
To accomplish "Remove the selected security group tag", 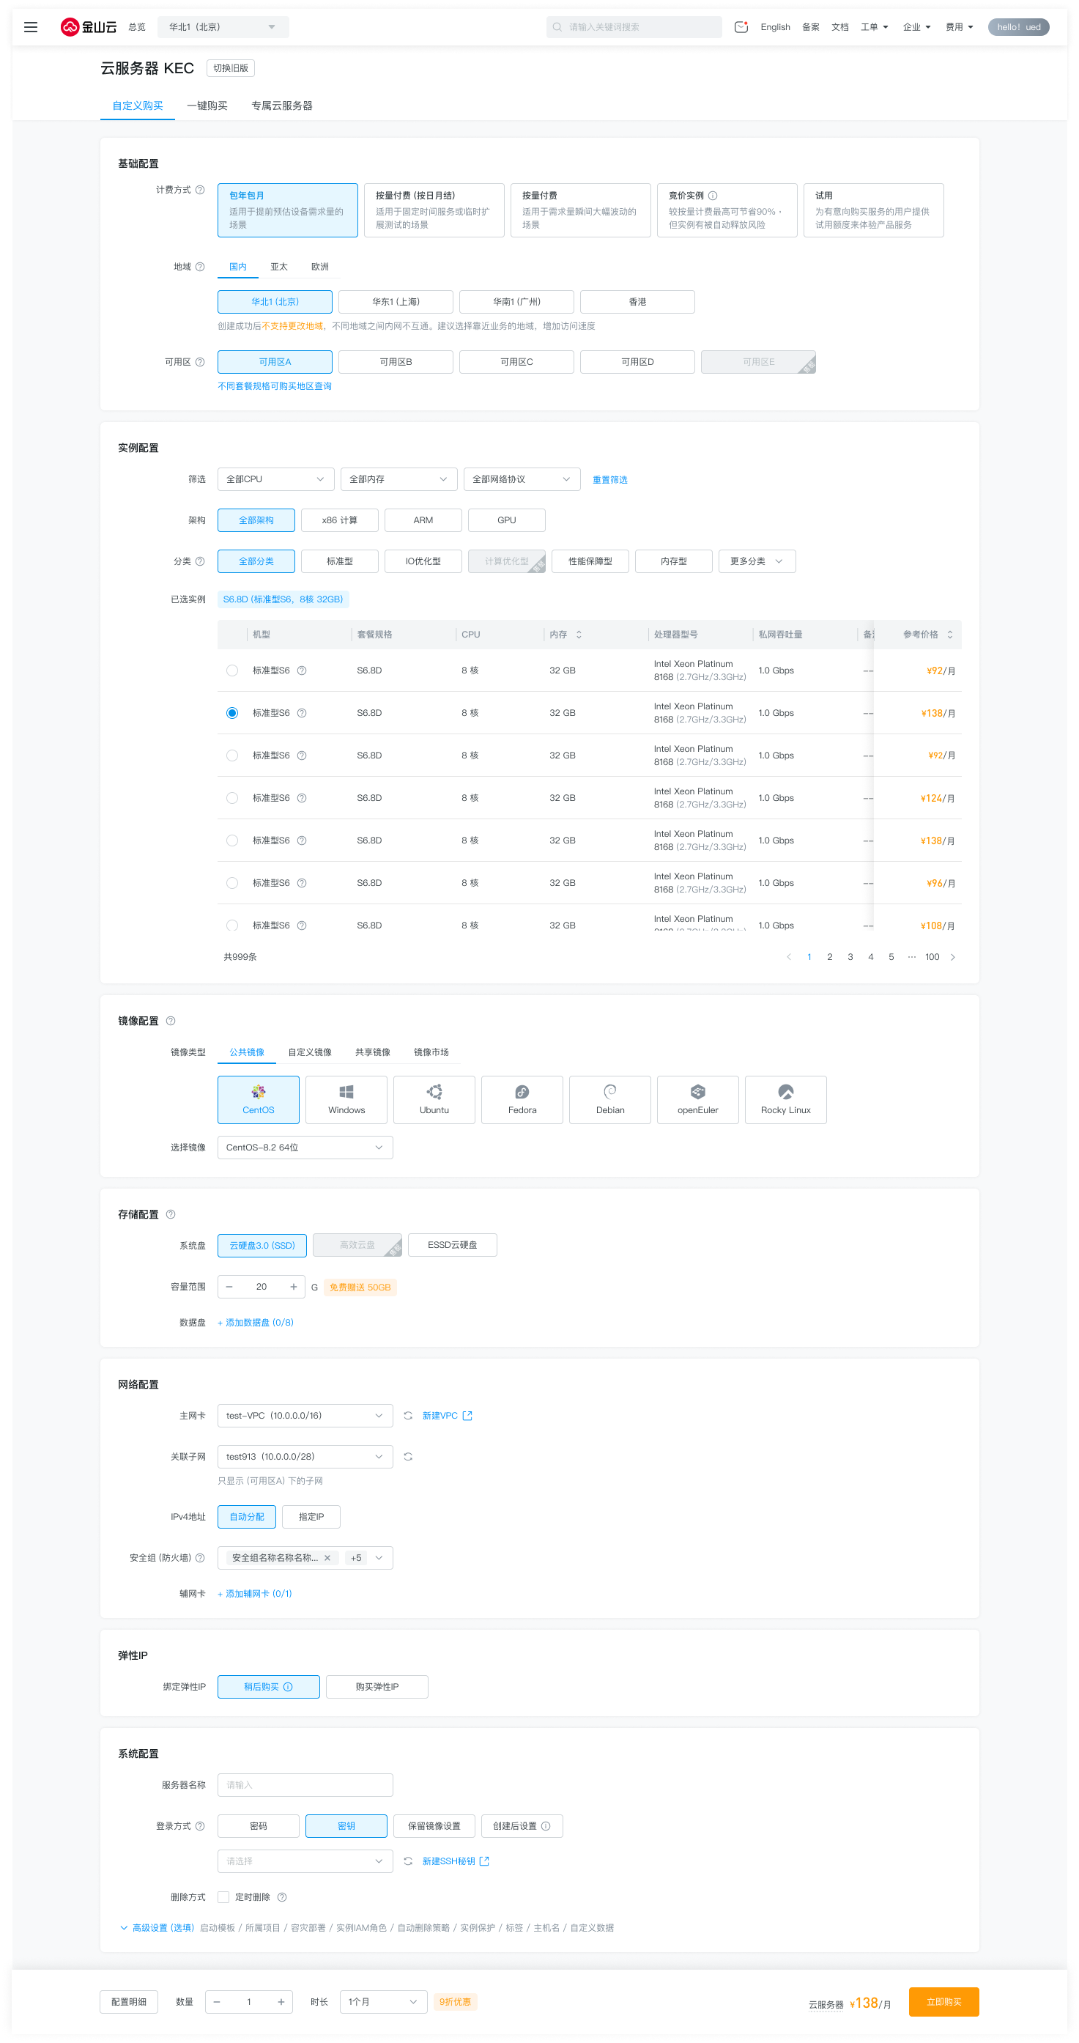I will (327, 1558).
